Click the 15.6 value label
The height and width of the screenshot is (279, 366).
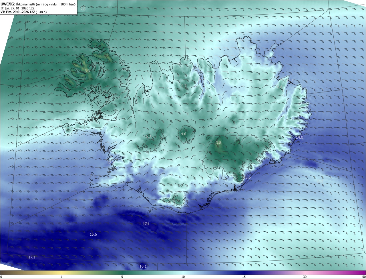pyautogui.click(x=93, y=234)
